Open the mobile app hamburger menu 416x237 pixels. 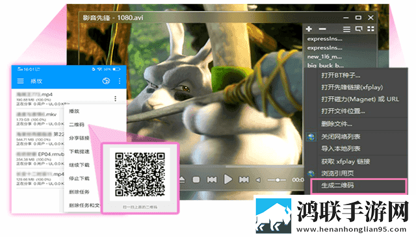click(20, 81)
